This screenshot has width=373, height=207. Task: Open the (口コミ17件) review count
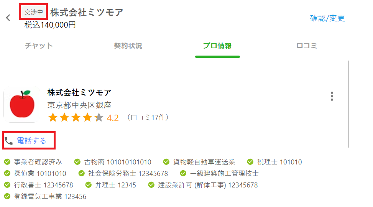click(x=148, y=117)
